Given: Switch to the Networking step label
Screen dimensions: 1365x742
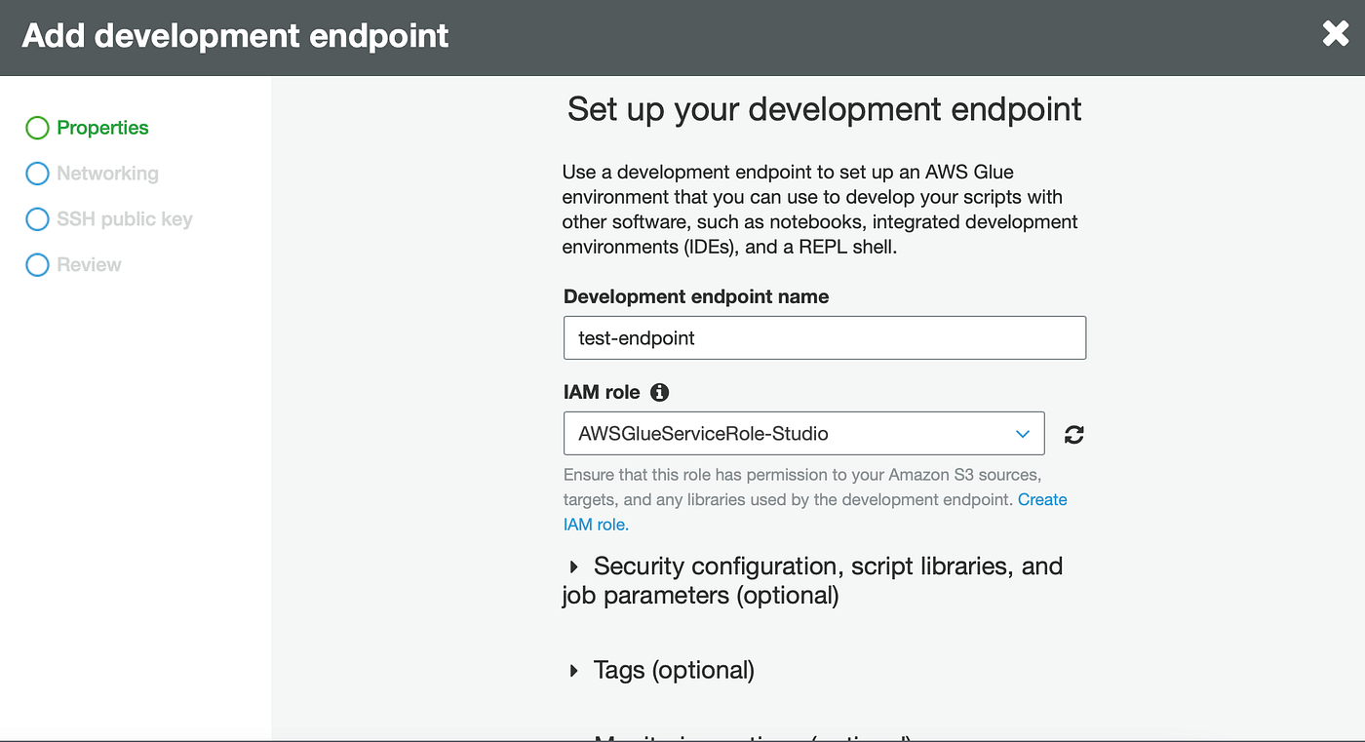Looking at the screenshot, I should pyautogui.click(x=107, y=174).
